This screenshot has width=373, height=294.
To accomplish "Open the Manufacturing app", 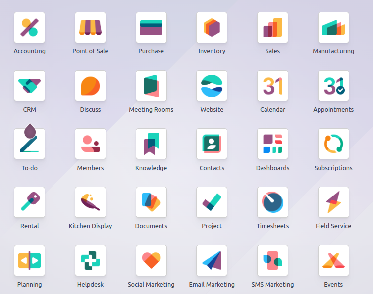I will click(333, 28).
